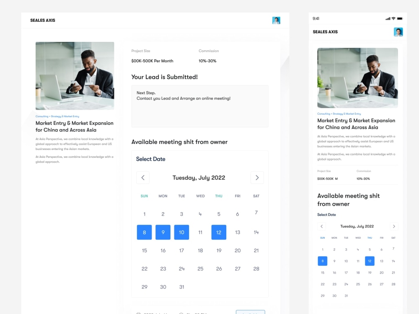
Task: Pick date 10 in mobile calendar
Action: (x=346, y=261)
